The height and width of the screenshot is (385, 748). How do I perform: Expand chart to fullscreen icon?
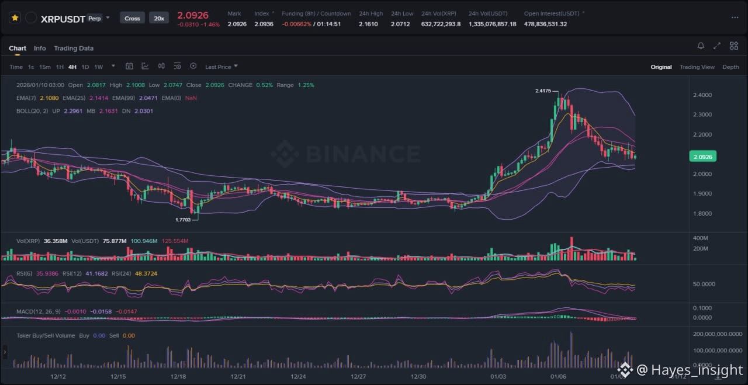tap(717, 46)
